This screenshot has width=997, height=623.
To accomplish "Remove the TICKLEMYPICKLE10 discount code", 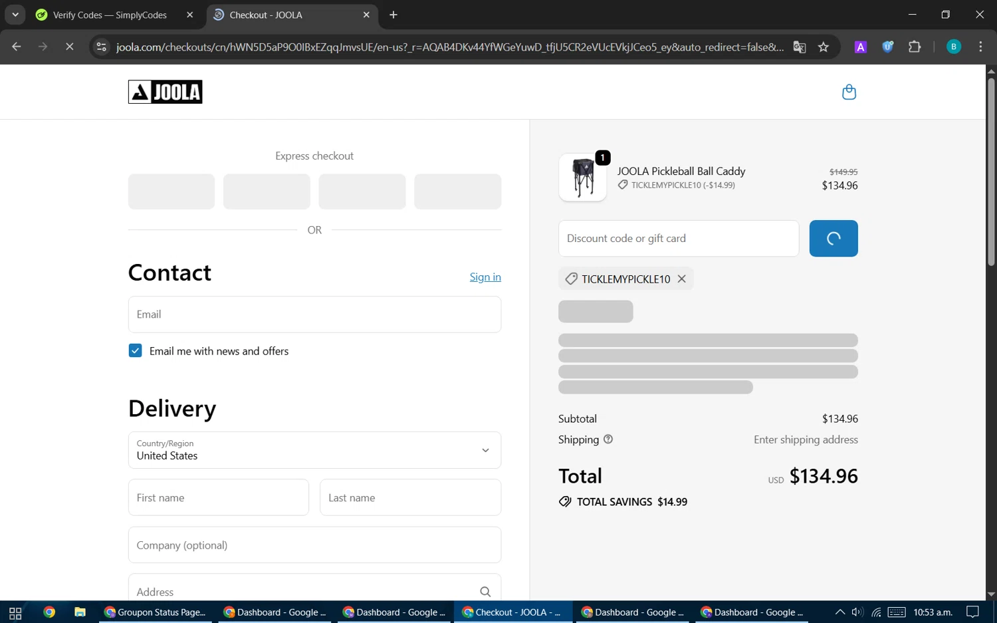I will pyautogui.click(x=681, y=279).
